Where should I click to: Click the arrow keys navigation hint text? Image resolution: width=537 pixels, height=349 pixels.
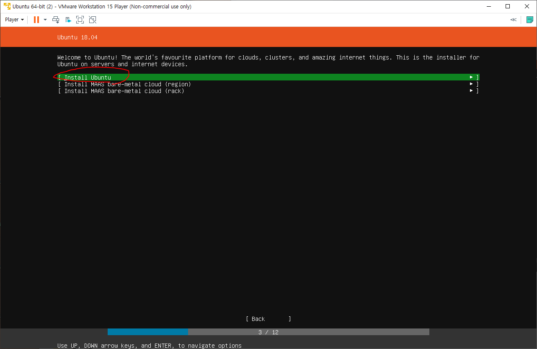[x=150, y=346]
